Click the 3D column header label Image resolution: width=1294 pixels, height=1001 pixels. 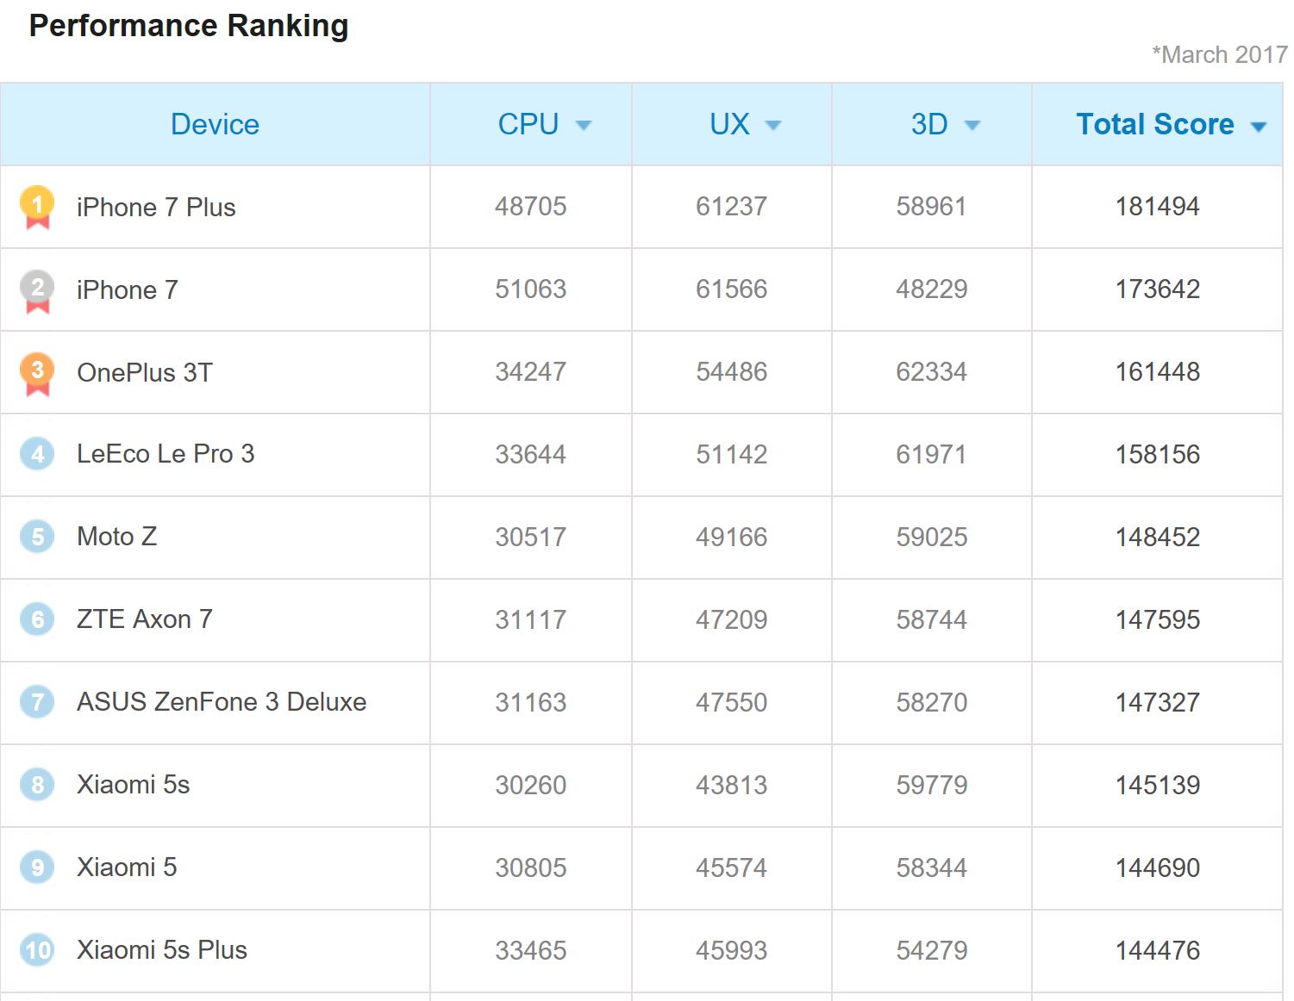click(x=929, y=124)
